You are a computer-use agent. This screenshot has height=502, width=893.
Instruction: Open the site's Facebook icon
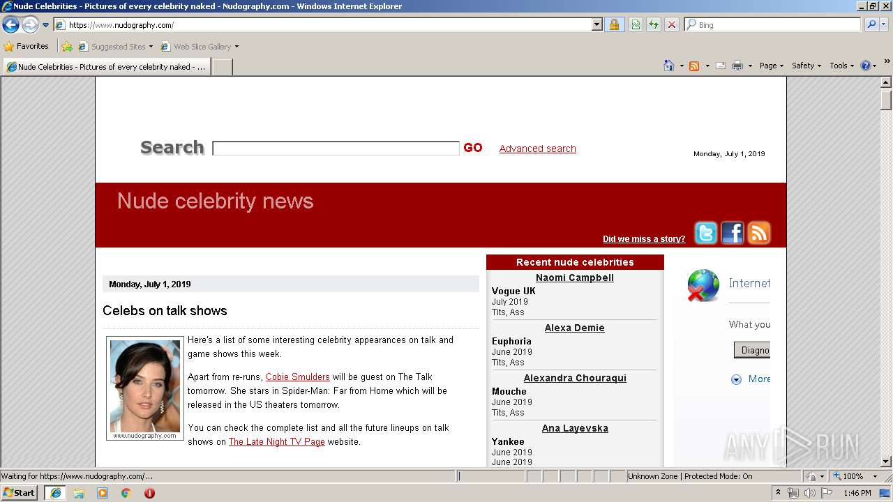pos(732,232)
